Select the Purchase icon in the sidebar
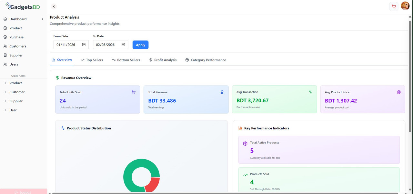 pos(5,37)
